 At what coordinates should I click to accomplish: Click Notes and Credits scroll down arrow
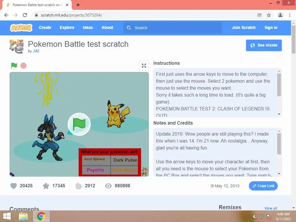pos(279,174)
